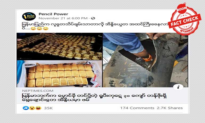Click the first eye-roll emoji in caption
The height and width of the screenshot is (123, 205).
33,28
